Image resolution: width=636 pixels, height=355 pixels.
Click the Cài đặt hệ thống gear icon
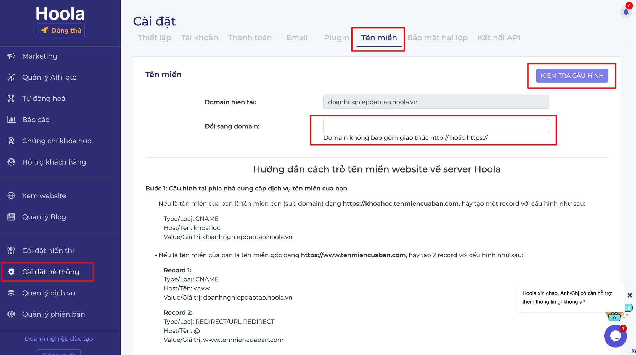click(x=11, y=272)
